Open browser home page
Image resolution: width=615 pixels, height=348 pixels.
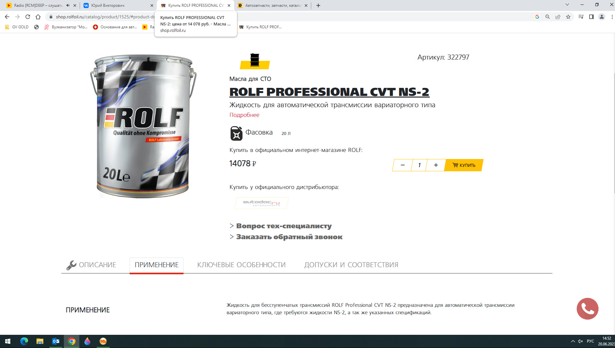pyautogui.click(x=38, y=17)
